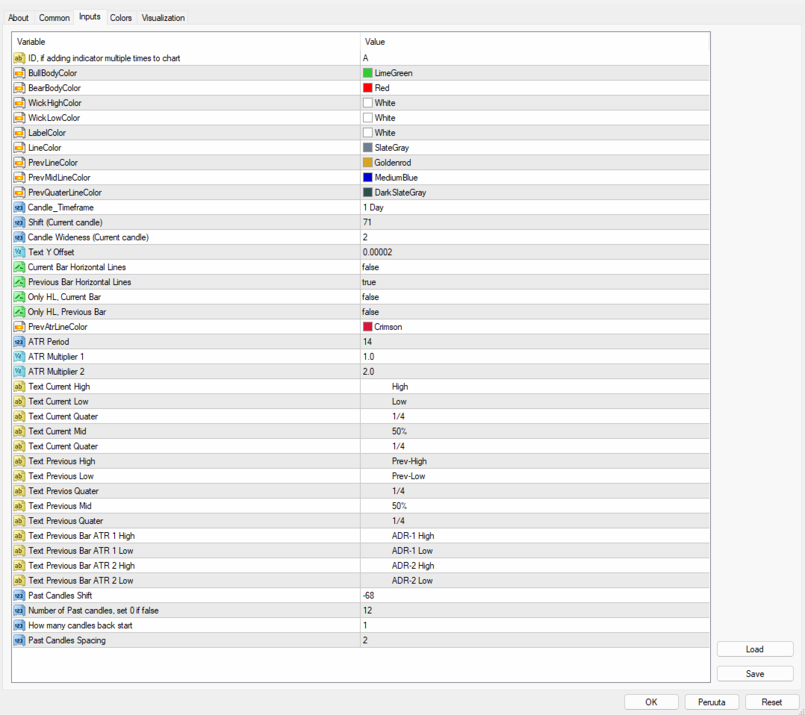Image resolution: width=805 pixels, height=715 pixels.
Task: Open the WickHighColor White value dropdown
Action: coord(535,103)
